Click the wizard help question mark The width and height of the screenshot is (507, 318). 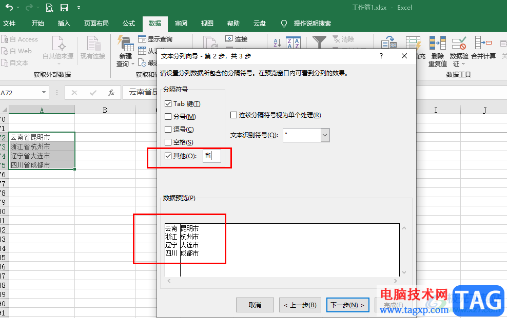pyautogui.click(x=381, y=56)
